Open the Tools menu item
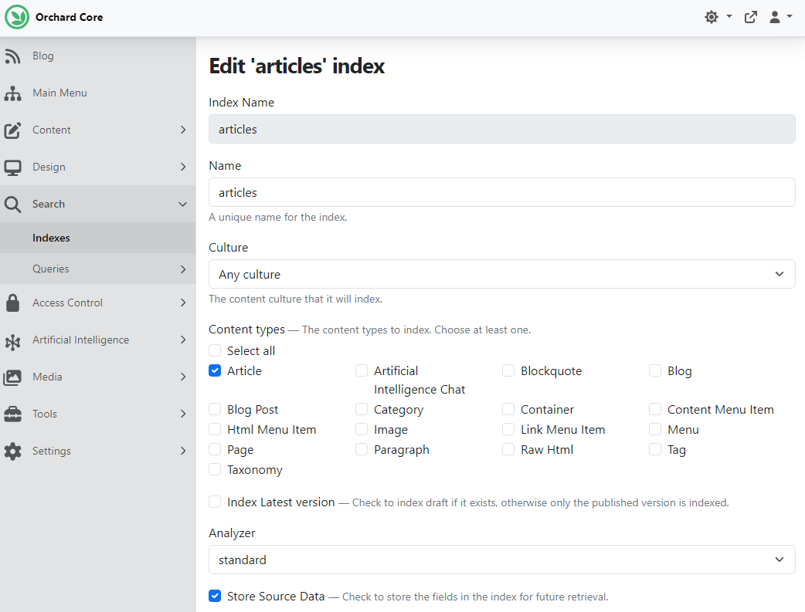This screenshot has width=805, height=612. point(97,414)
